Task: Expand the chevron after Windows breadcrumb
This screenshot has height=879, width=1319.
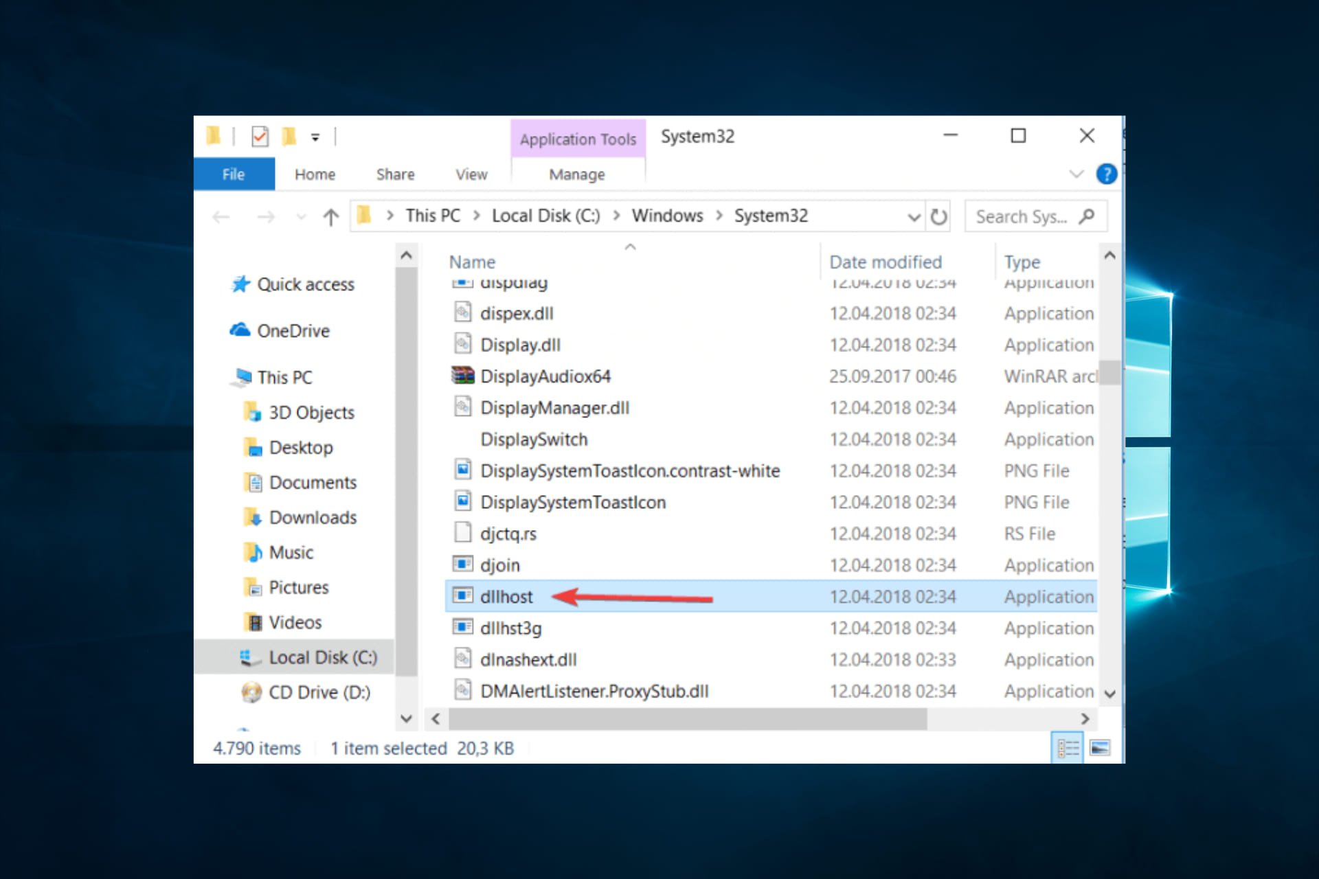Action: (x=719, y=216)
